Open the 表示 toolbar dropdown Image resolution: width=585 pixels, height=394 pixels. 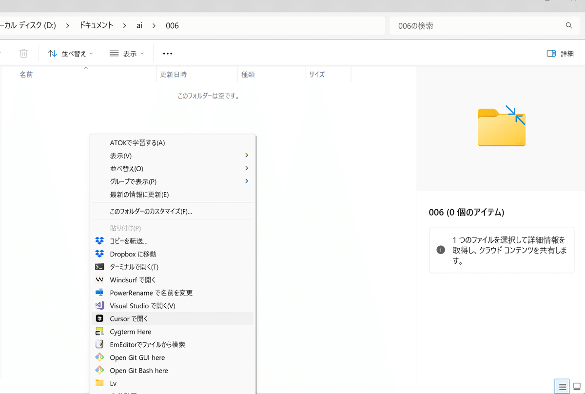pyautogui.click(x=126, y=53)
